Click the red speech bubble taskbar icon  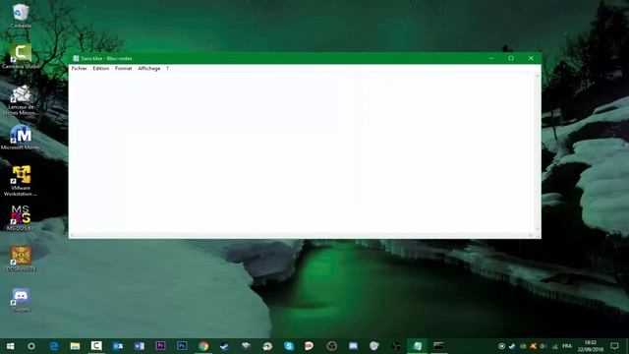[x=309, y=346]
